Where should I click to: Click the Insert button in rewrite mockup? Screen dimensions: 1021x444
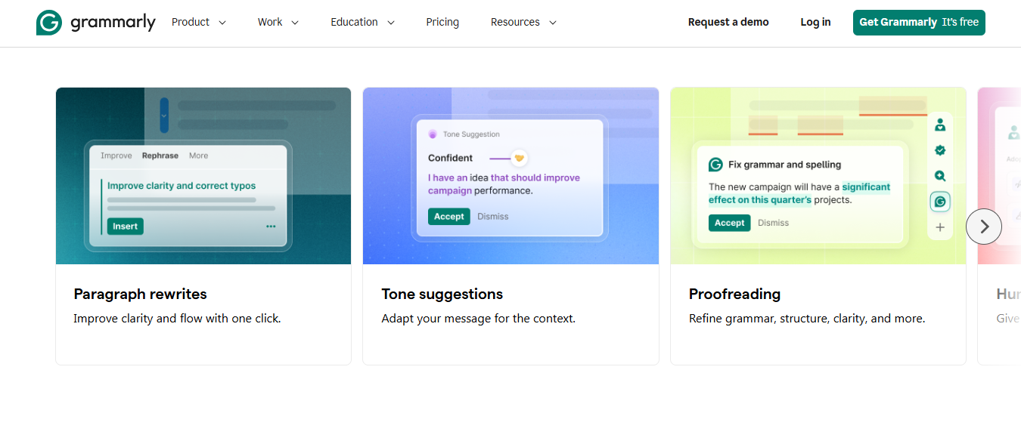(x=126, y=226)
